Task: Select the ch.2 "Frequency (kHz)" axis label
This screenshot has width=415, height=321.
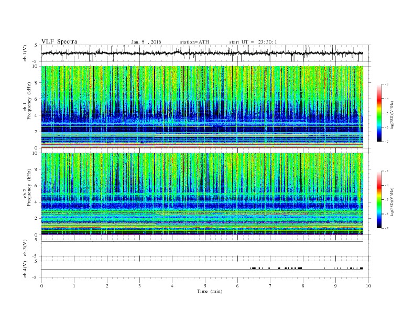Action: 29,188
